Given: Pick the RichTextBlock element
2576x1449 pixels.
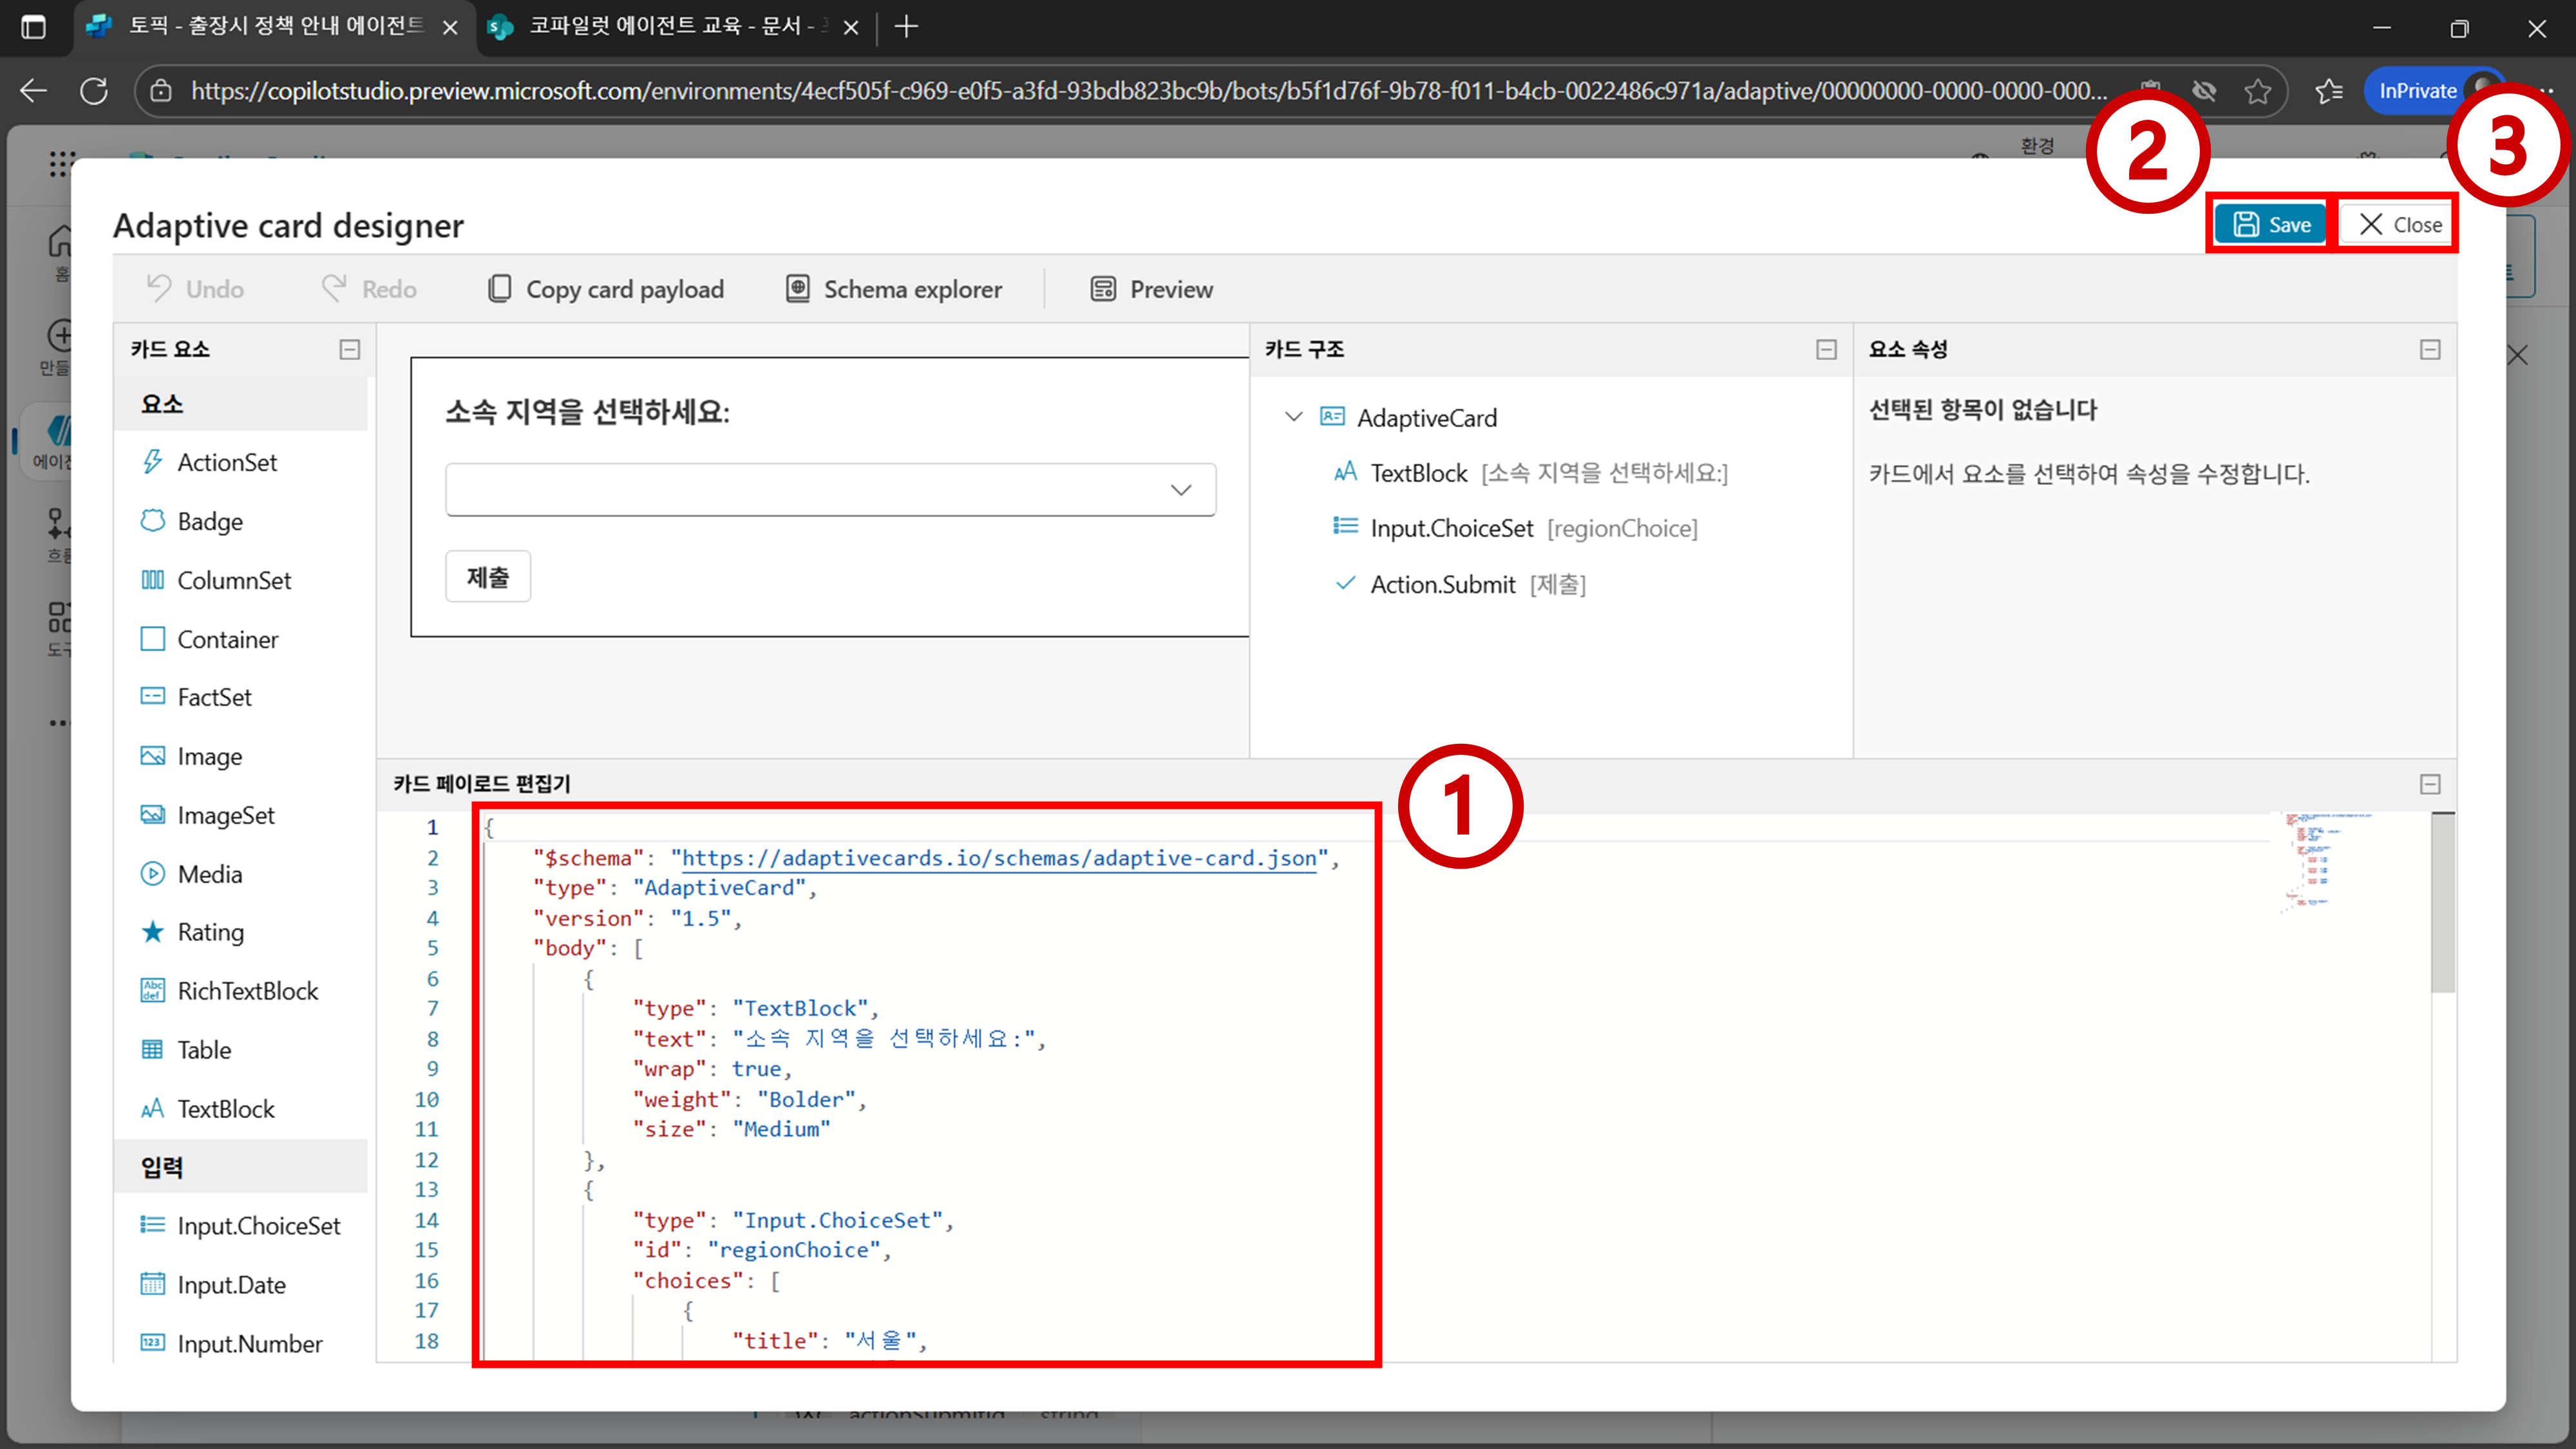Looking at the screenshot, I should coord(247,991).
